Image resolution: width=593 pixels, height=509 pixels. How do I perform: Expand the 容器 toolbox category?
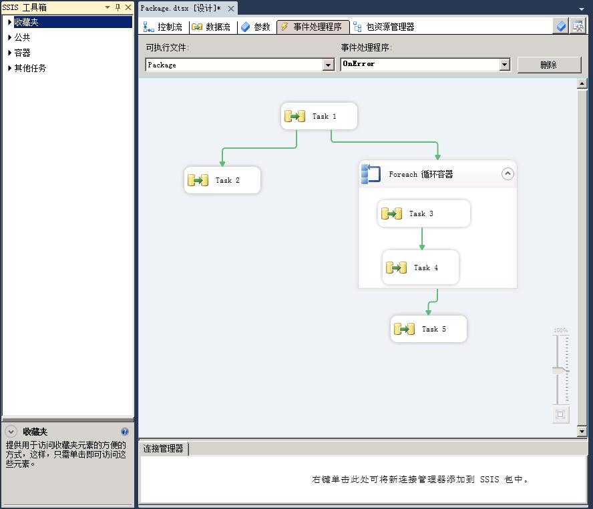tap(10, 53)
